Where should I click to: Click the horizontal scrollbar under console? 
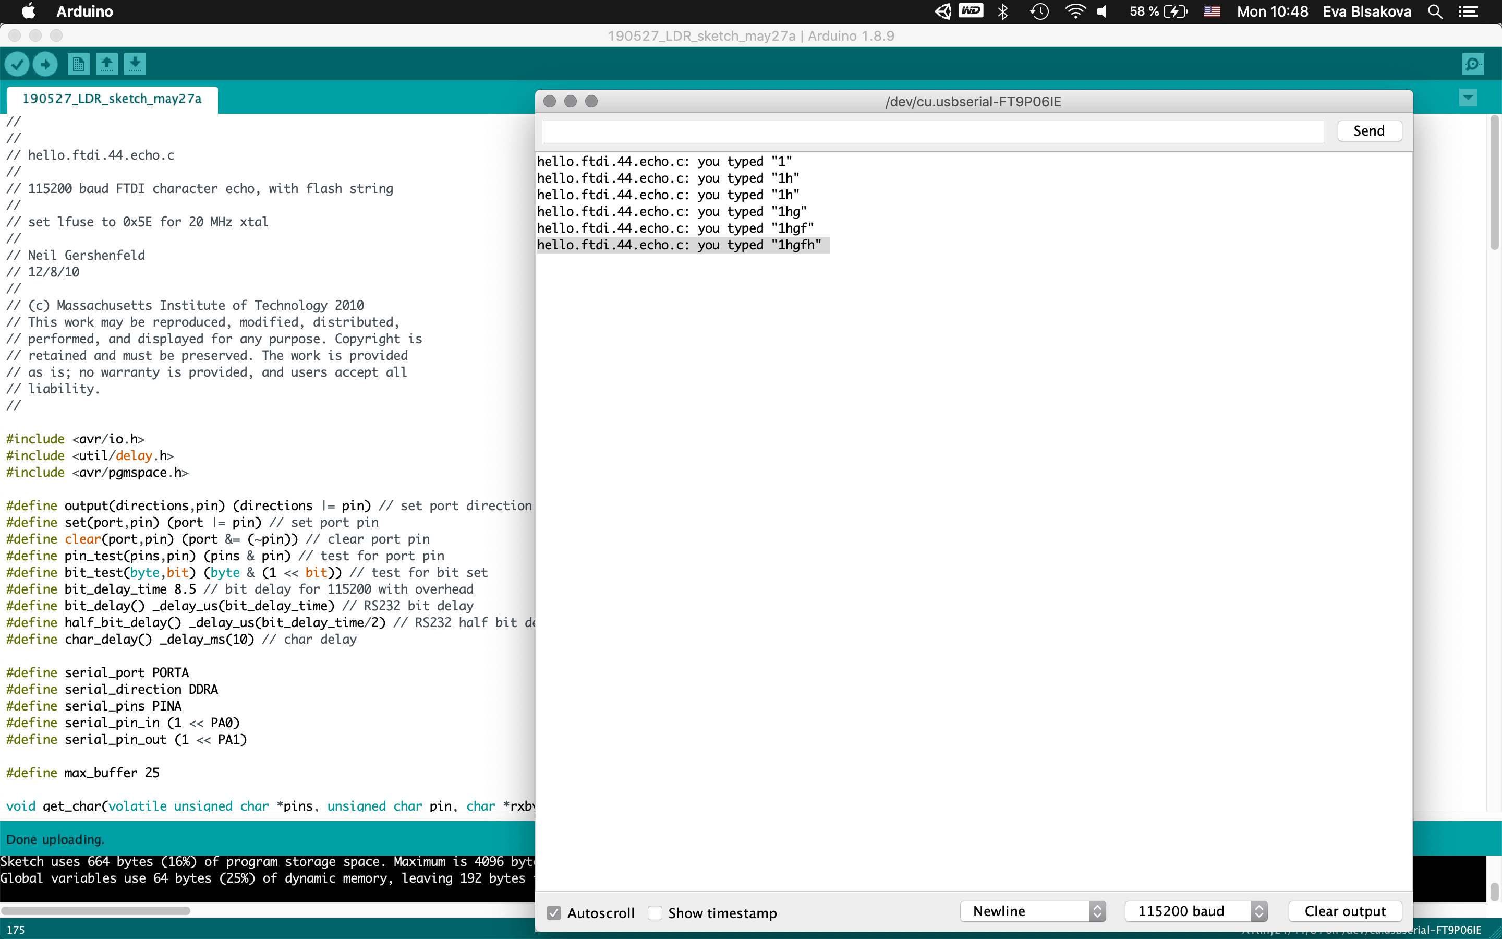pos(96,910)
